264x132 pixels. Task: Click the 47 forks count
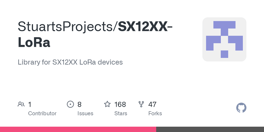pos(152,104)
